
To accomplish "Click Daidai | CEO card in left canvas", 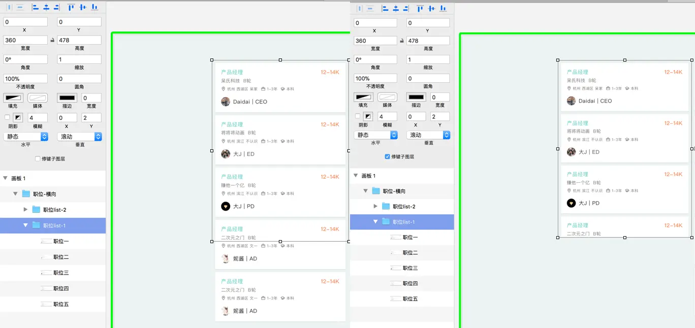I will 280,87.
